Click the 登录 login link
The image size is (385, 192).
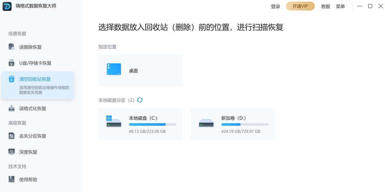tap(276, 6)
